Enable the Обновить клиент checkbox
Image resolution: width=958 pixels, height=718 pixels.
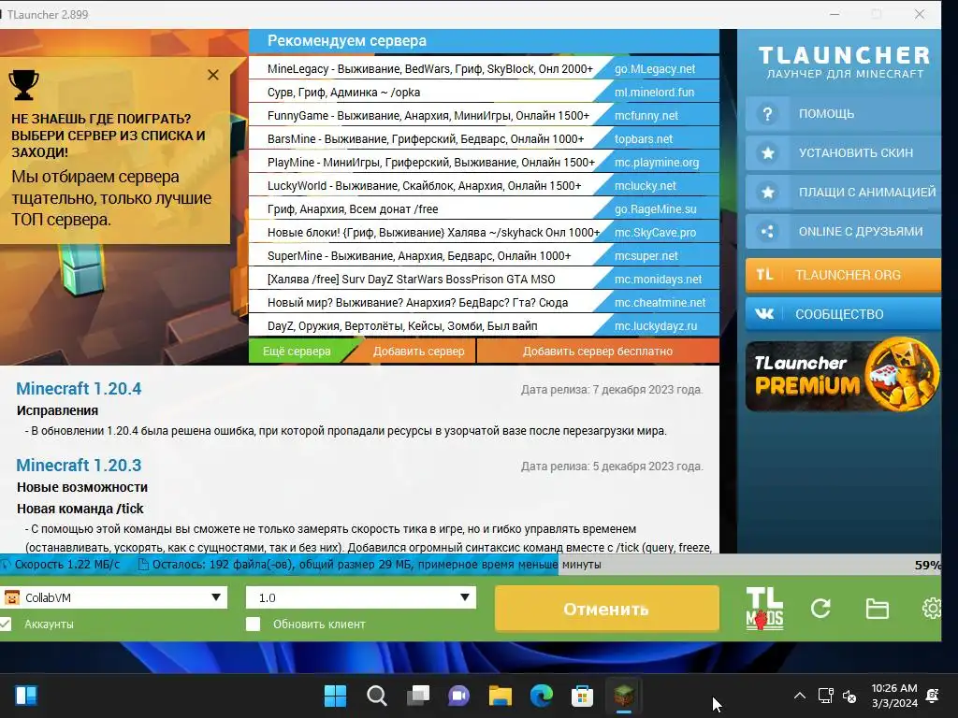click(253, 624)
